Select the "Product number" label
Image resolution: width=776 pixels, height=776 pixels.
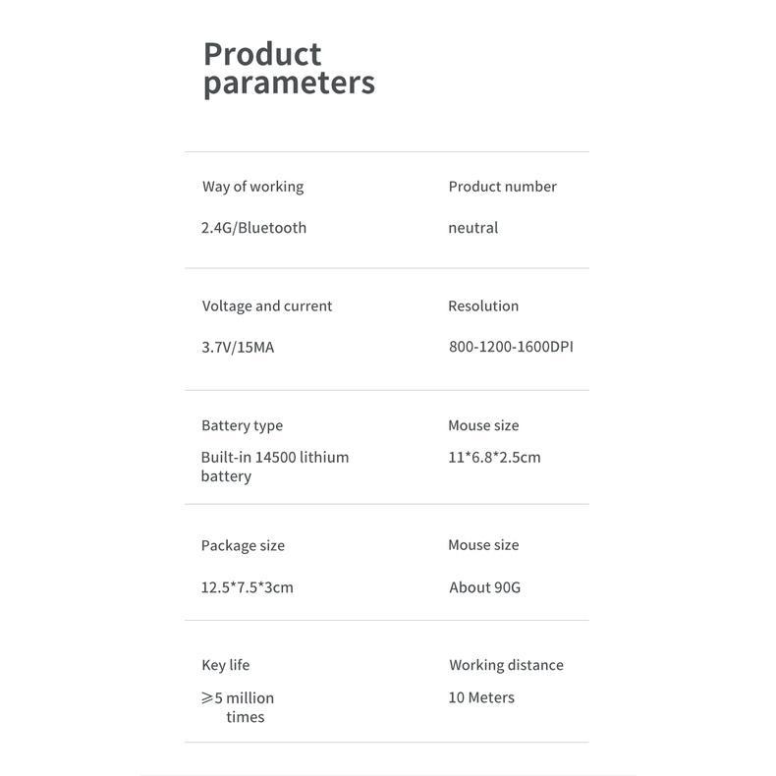click(502, 187)
